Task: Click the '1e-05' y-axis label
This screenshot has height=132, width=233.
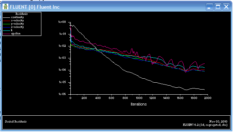Action: point(62,82)
